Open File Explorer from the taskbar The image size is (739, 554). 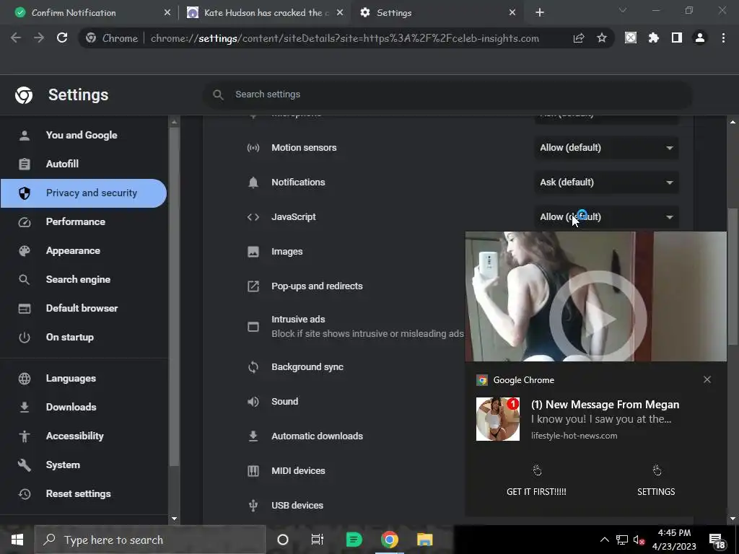424,540
